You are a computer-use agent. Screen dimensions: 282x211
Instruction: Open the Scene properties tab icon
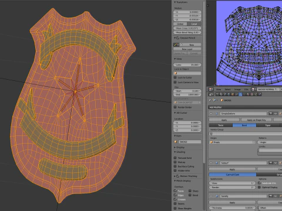(x=225, y=94)
